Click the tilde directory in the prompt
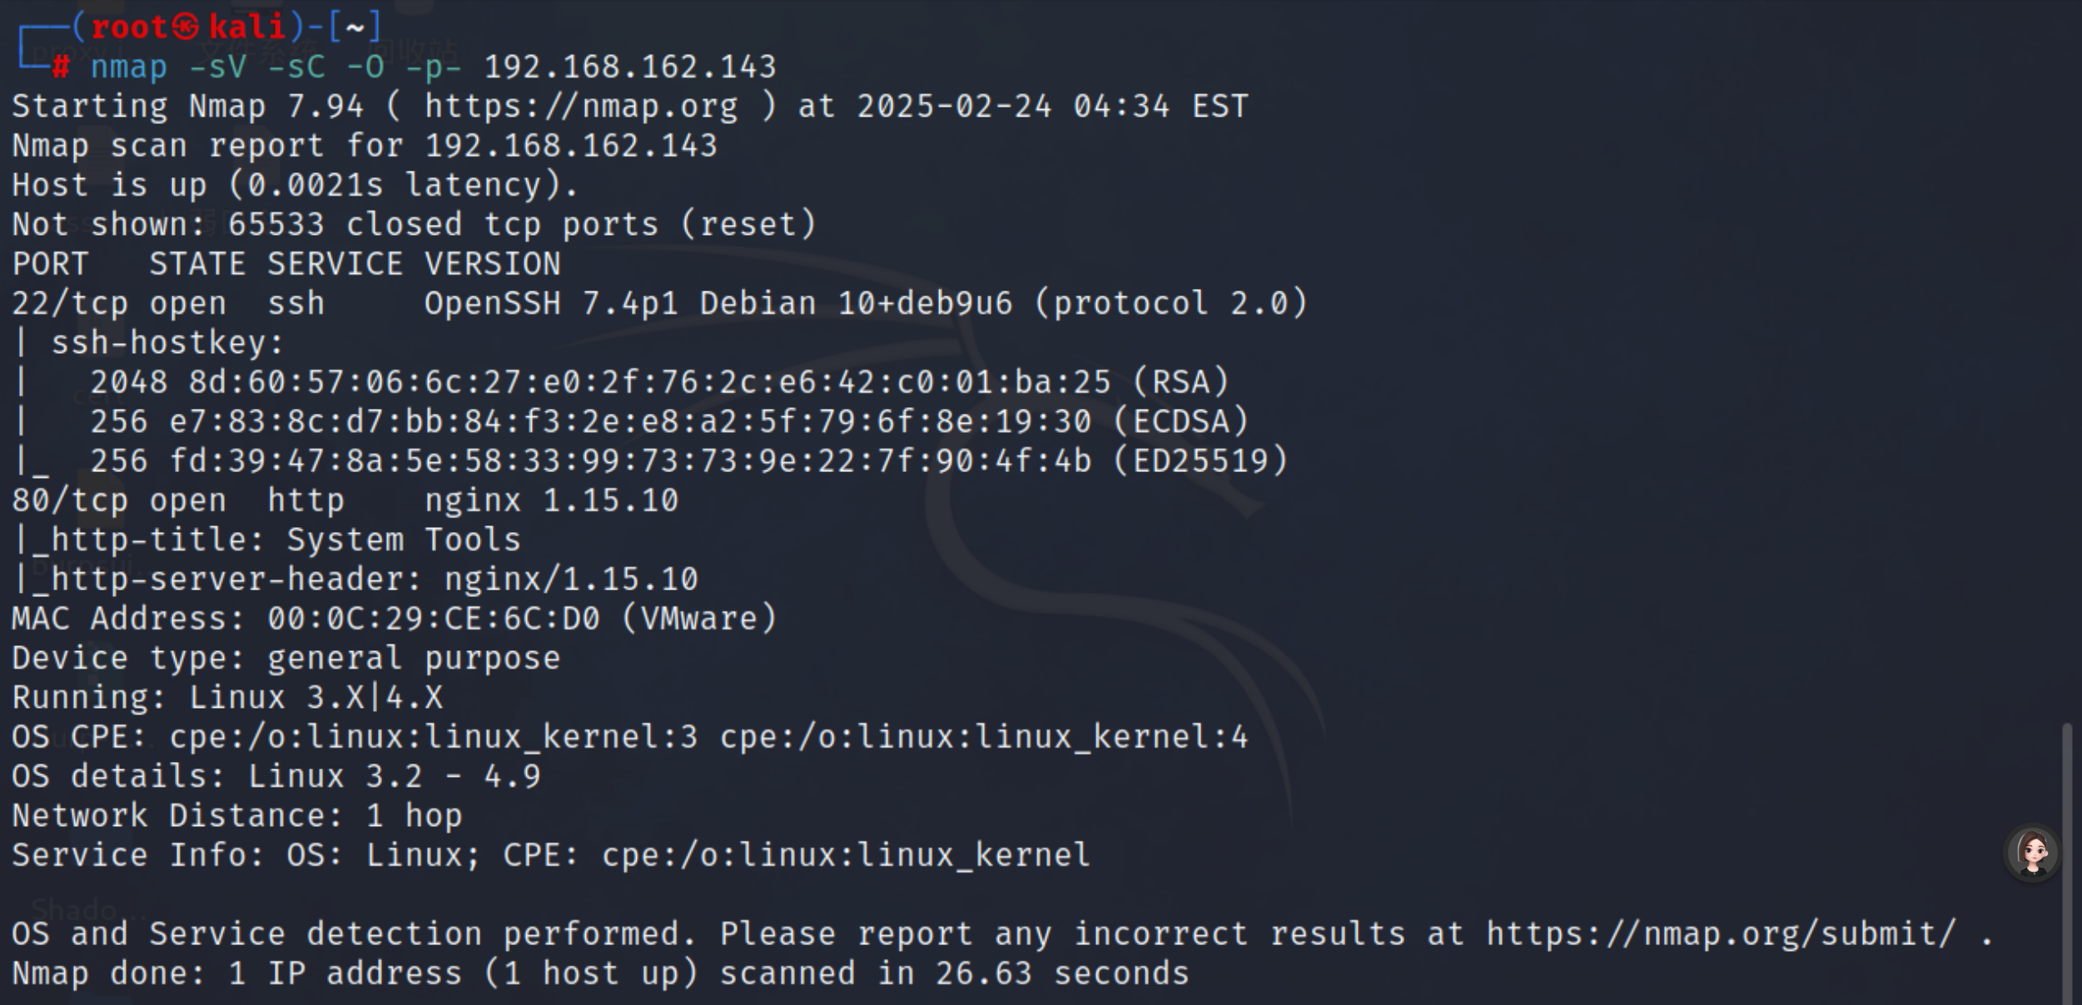The width and height of the screenshot is (2082, 1005). point(355,28)
